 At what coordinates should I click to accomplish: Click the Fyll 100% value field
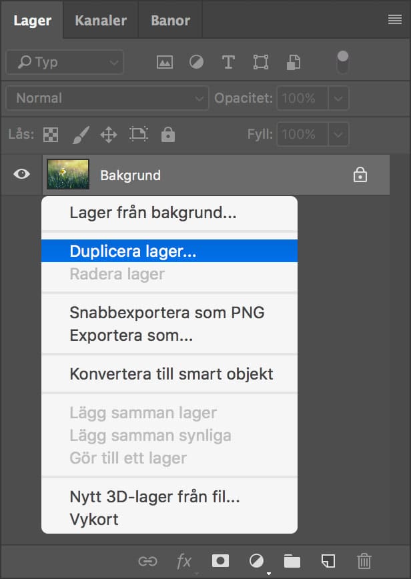tap(302, 134)
